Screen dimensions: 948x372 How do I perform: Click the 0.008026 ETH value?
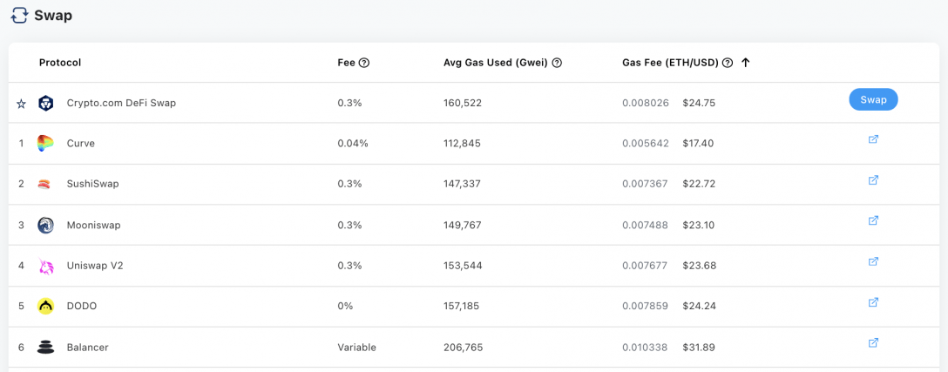click(646, 103)
